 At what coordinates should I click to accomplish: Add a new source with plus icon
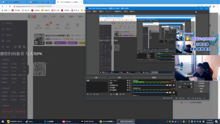(x=111, y=94)
